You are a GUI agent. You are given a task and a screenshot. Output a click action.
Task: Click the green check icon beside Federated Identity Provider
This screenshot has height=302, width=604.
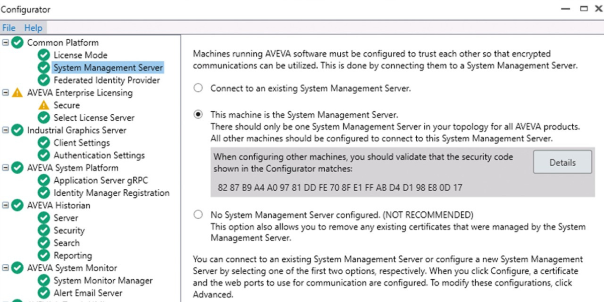[x=44, y=80]
